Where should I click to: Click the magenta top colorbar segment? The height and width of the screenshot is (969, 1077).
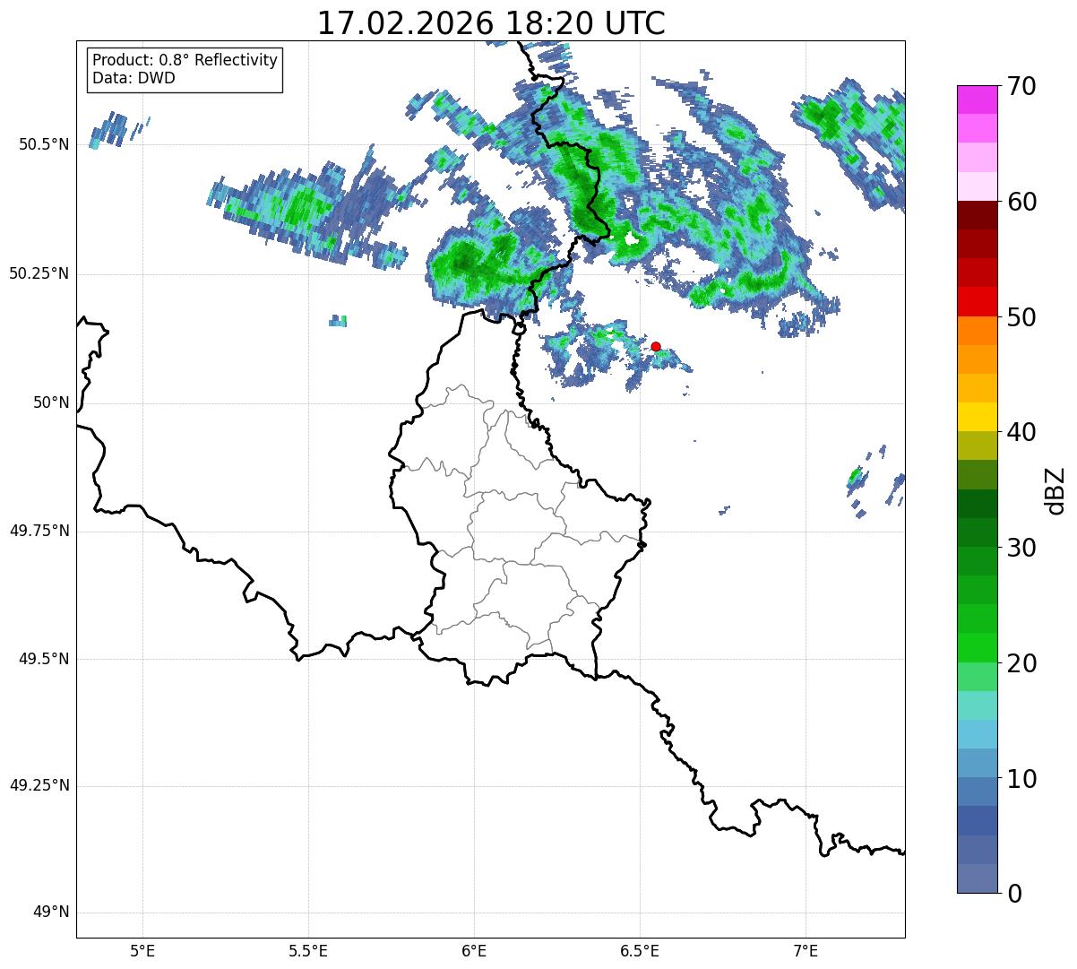click(x=978, y=99)
